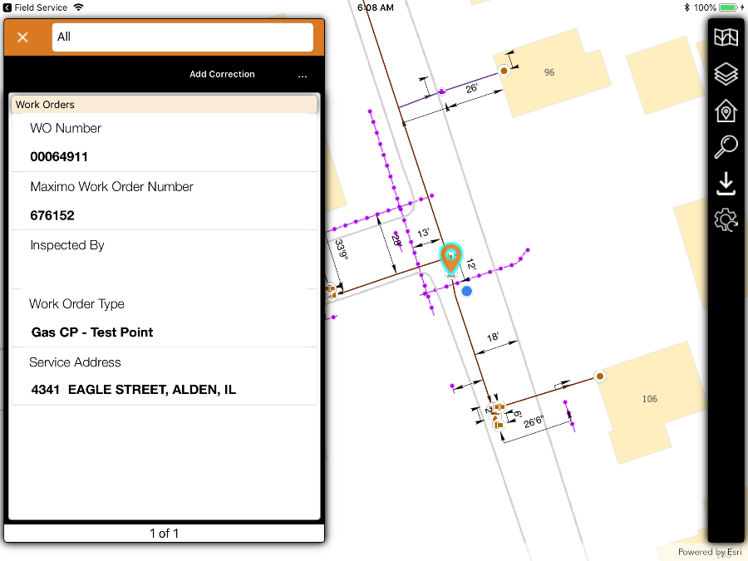Select the Work Orders section header
The height and width of the screenshot is (561, 748).
(164, 104)
